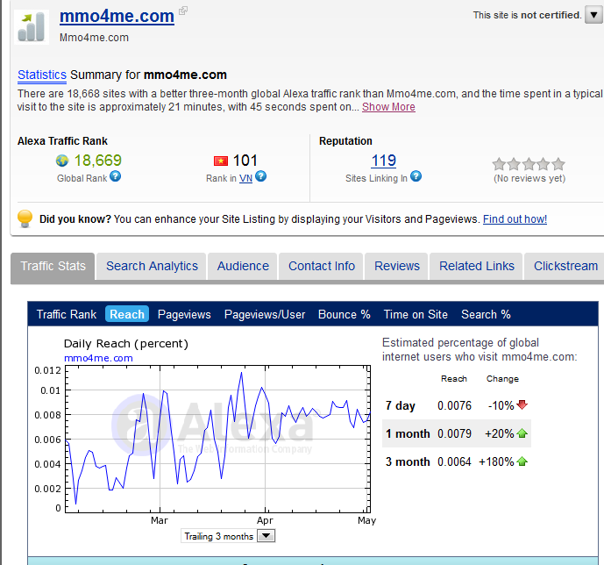604x565 pixels.
Task: Open the Audience tab
Action: 243,266
